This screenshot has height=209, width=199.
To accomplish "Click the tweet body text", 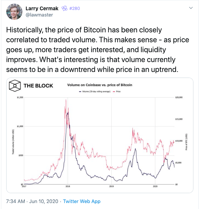I will (98, 50).
